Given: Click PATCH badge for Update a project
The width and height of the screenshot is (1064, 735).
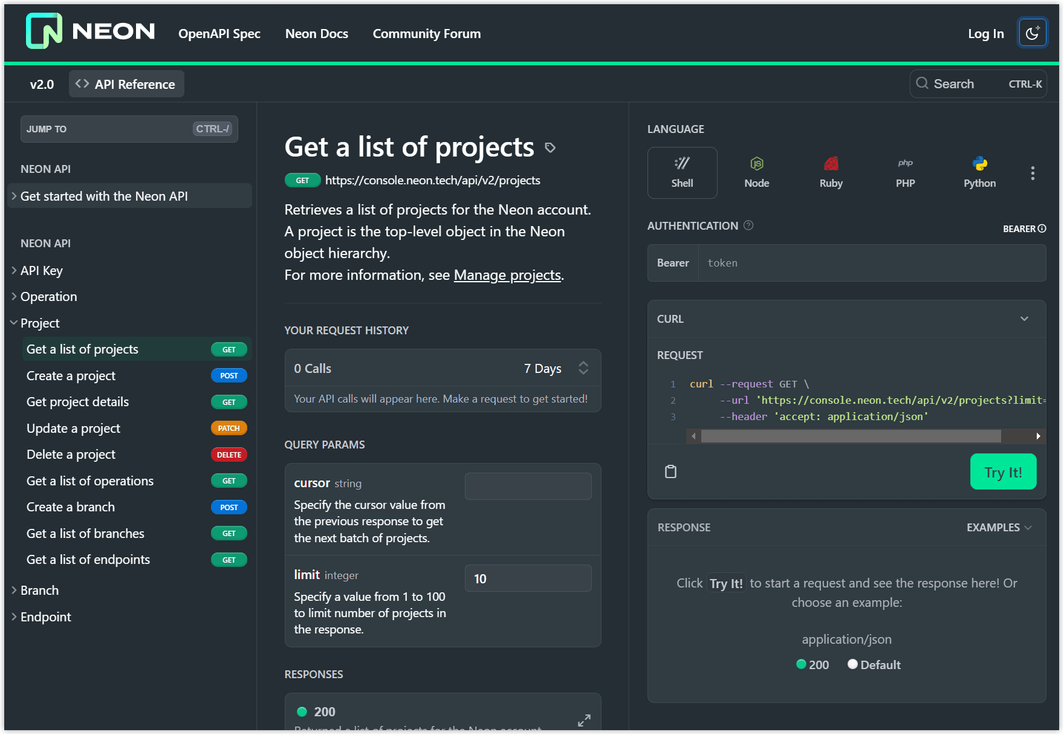Looking at the screenshot, I should [x=229, y=428].
